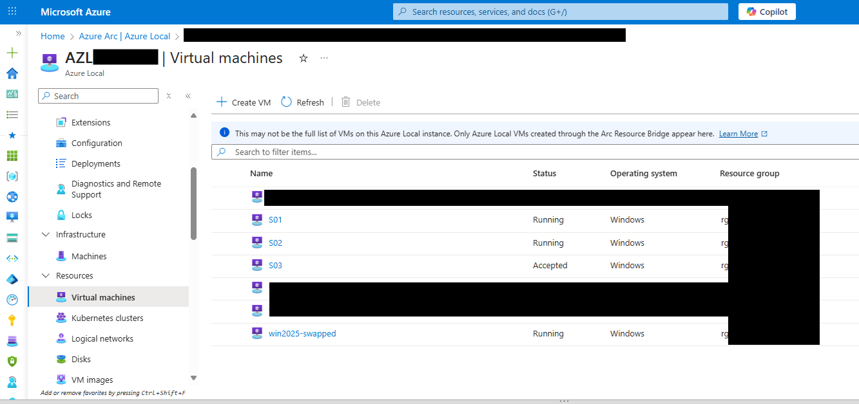Refresh the virtual machines list

[x=303, y=102]
